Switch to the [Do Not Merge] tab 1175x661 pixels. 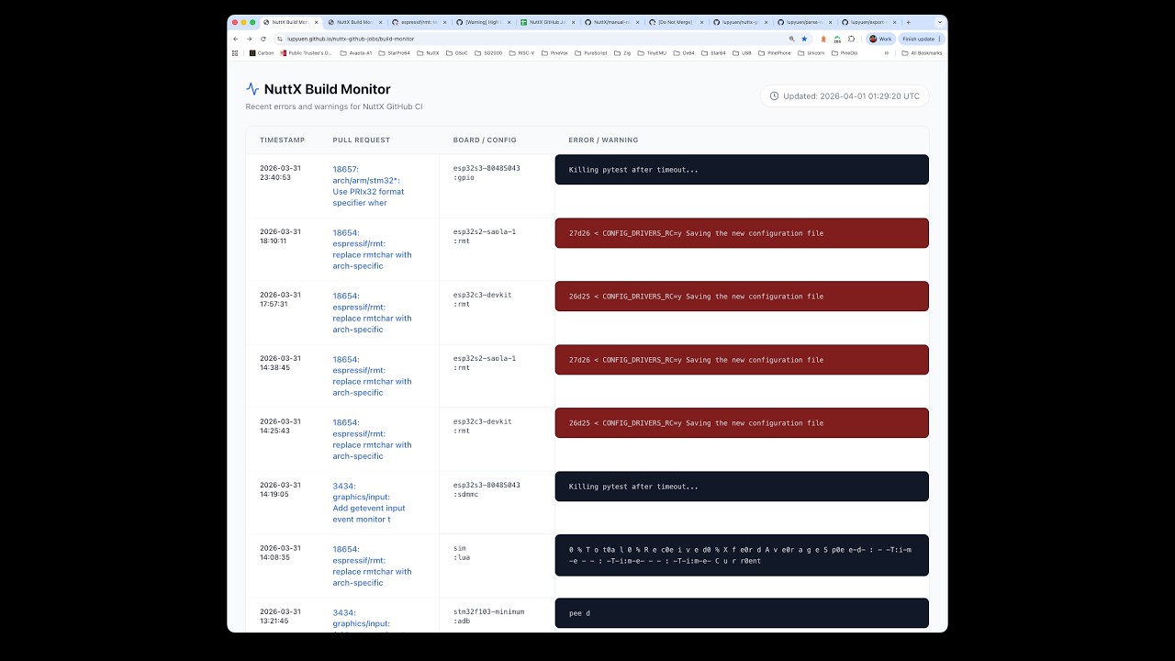click(676, 22)
